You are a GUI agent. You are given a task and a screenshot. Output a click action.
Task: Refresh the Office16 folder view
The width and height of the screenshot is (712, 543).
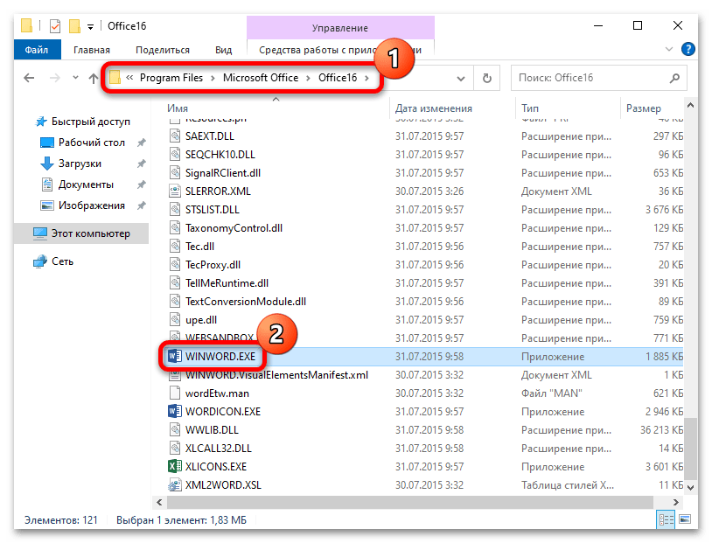487,78
